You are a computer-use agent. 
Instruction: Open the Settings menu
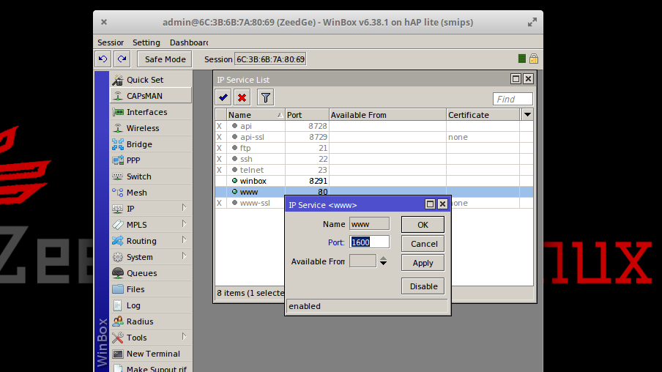[146, 42]
